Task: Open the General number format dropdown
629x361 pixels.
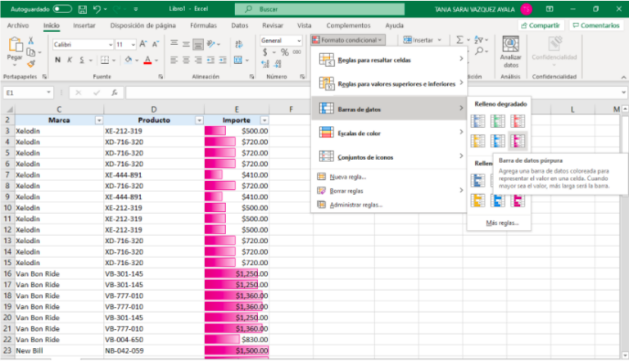Action: (x=299, y=40)
